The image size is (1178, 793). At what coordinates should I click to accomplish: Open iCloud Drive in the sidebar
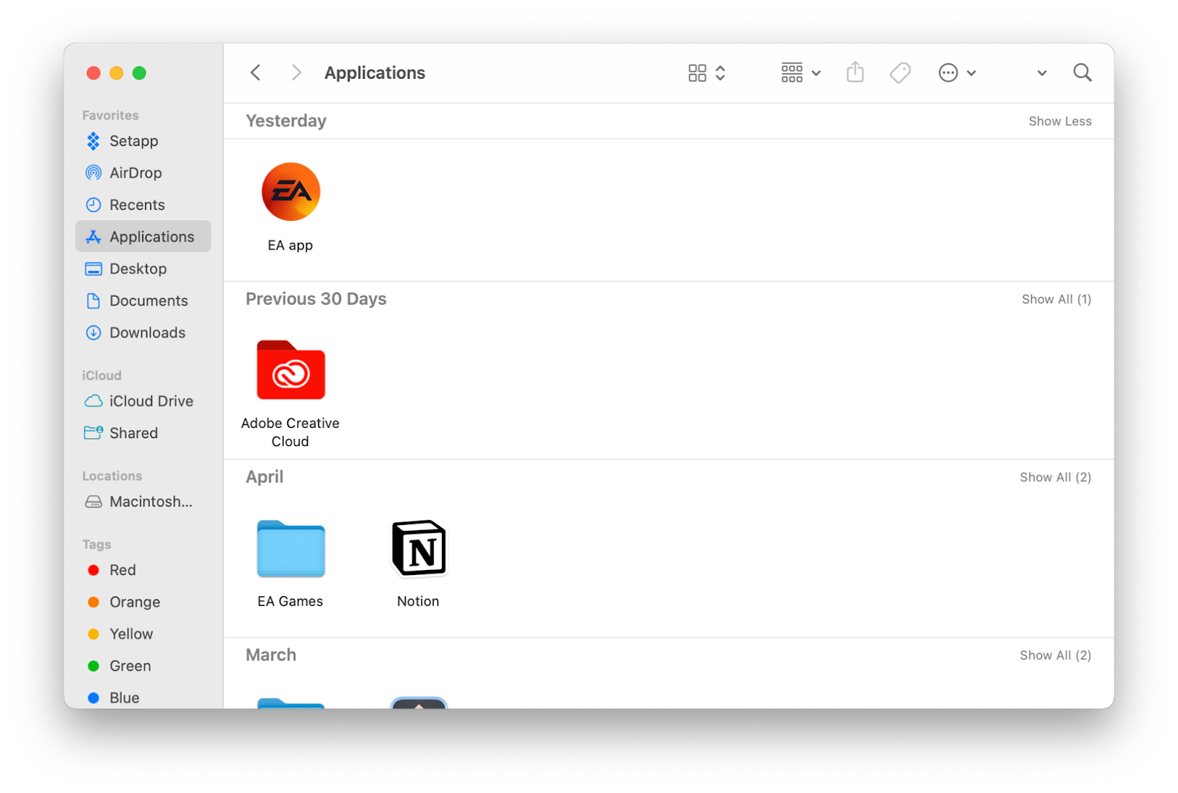143,401
